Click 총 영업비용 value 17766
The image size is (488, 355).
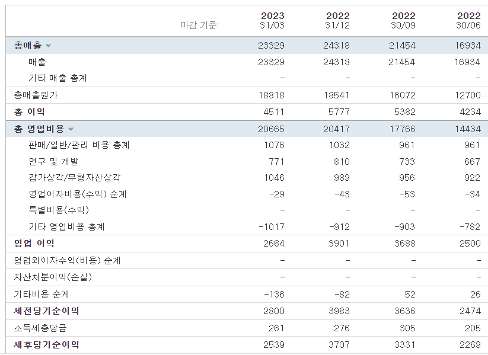[403, 129]
